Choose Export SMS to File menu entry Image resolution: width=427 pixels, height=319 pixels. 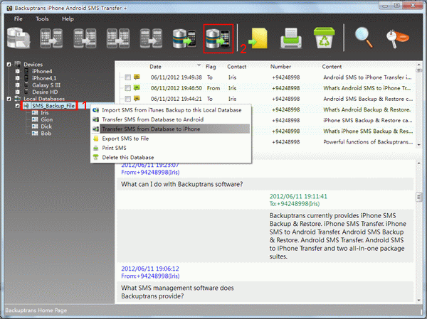[x=171, y=139]
